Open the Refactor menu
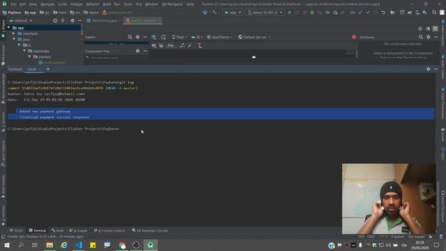This screenshot has height=251, width=446. tap(93, 4)
